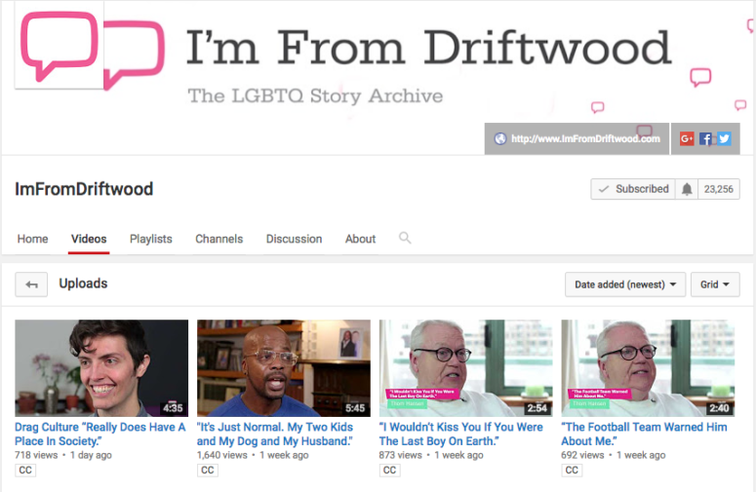Open the Grid view dropdown

click(x=715, y=284)
